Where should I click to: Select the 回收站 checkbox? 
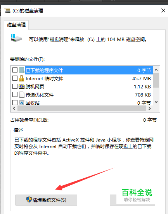click(x=15, y=102)
